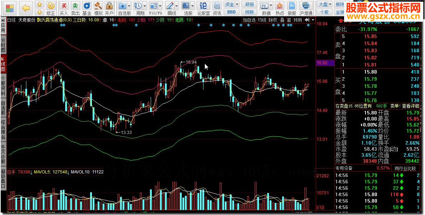Toggle 窗 sub-window layout
This screenshot has height=215, width=425.
289,20
